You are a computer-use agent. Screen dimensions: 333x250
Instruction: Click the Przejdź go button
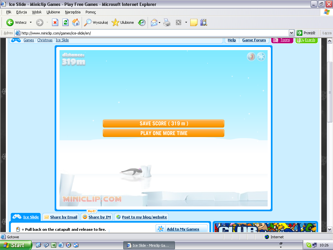(306, 33)
